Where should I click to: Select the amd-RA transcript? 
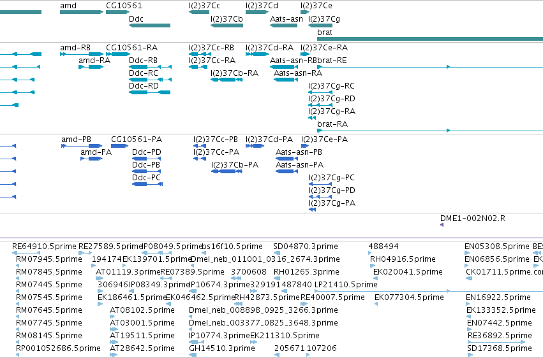(x=91, y=67)
